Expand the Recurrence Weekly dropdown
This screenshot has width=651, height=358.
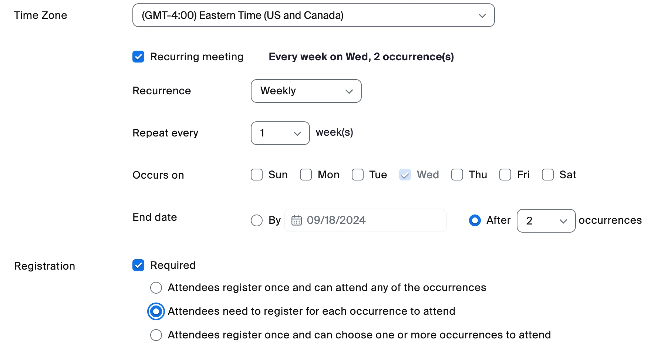pyautogui.click(x=306, y=91)
